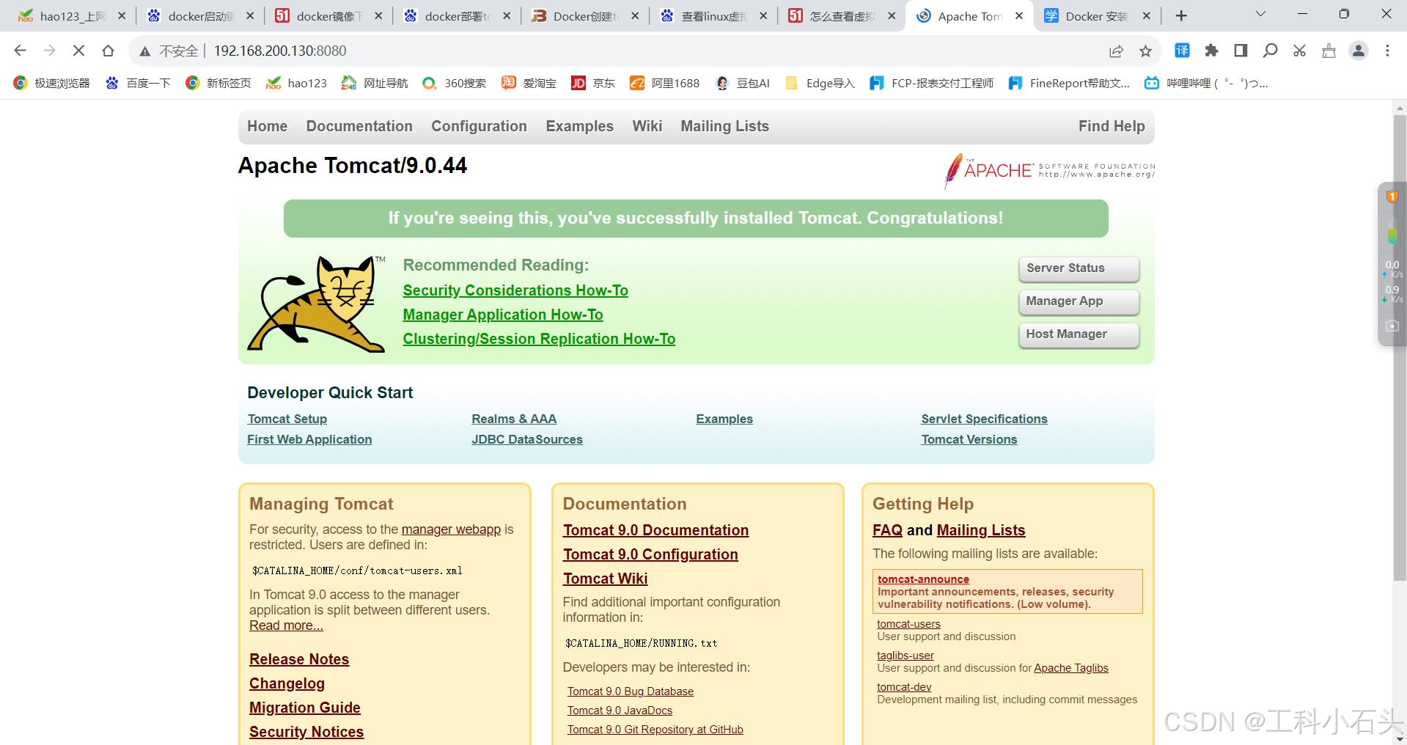This screenshot has width=1407, height=745.
Task: Switch to the 查看linux虚拟 tab
Action: click(713, 16)
